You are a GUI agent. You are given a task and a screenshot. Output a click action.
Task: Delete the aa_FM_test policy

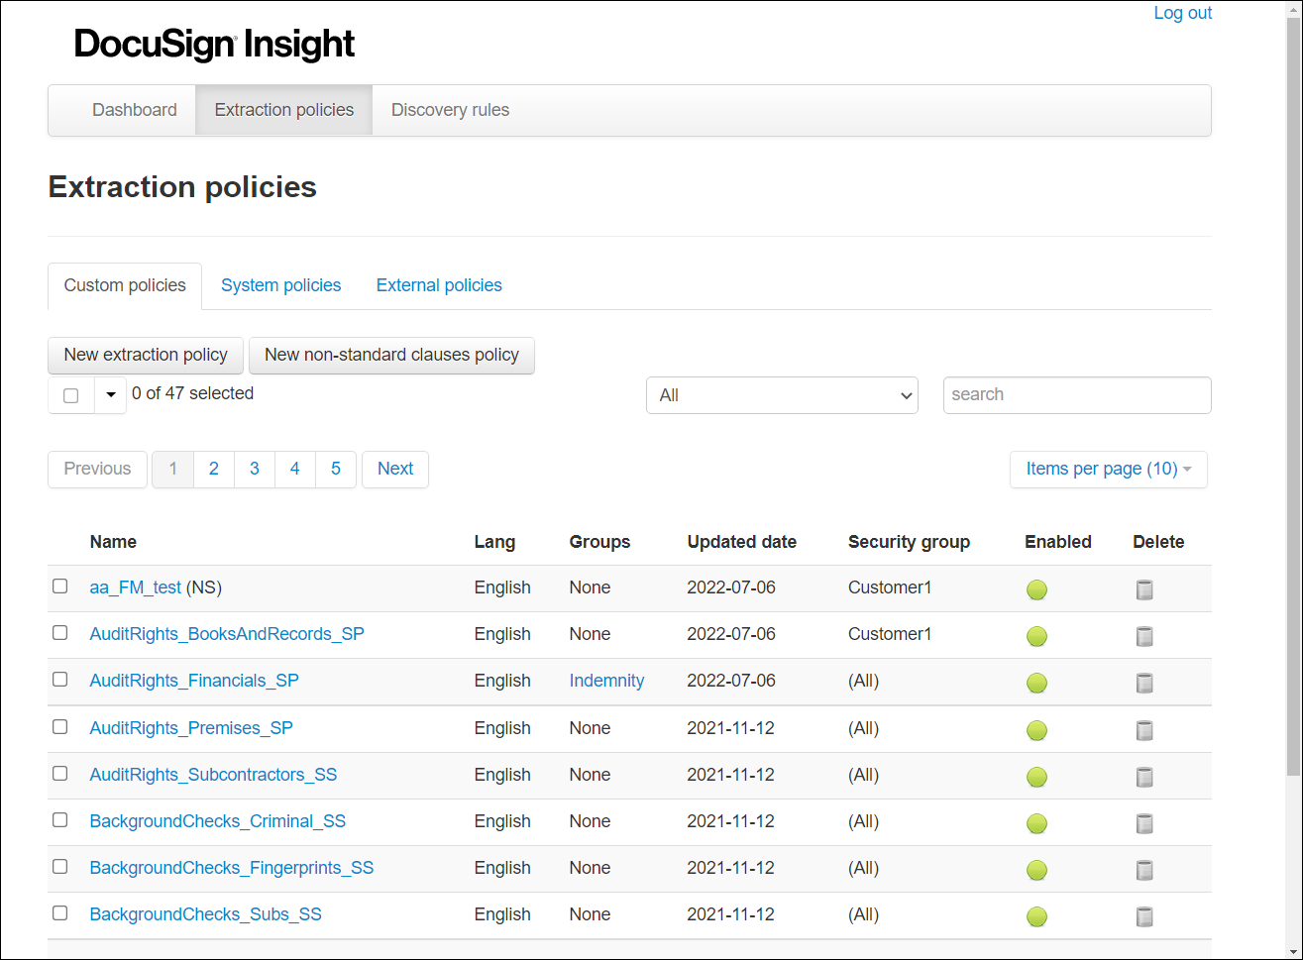point(1144,589)
